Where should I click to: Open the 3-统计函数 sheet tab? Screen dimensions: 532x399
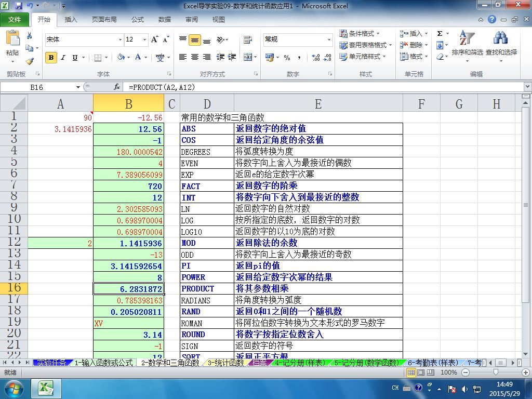tap(225, 363)
